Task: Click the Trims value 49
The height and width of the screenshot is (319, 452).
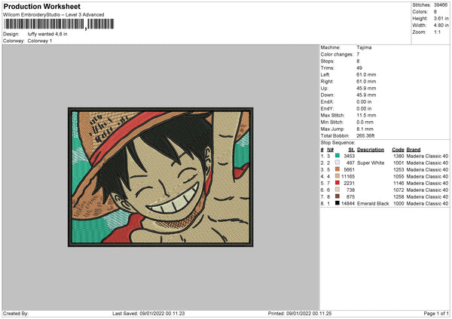Action: tap(359, 68)
